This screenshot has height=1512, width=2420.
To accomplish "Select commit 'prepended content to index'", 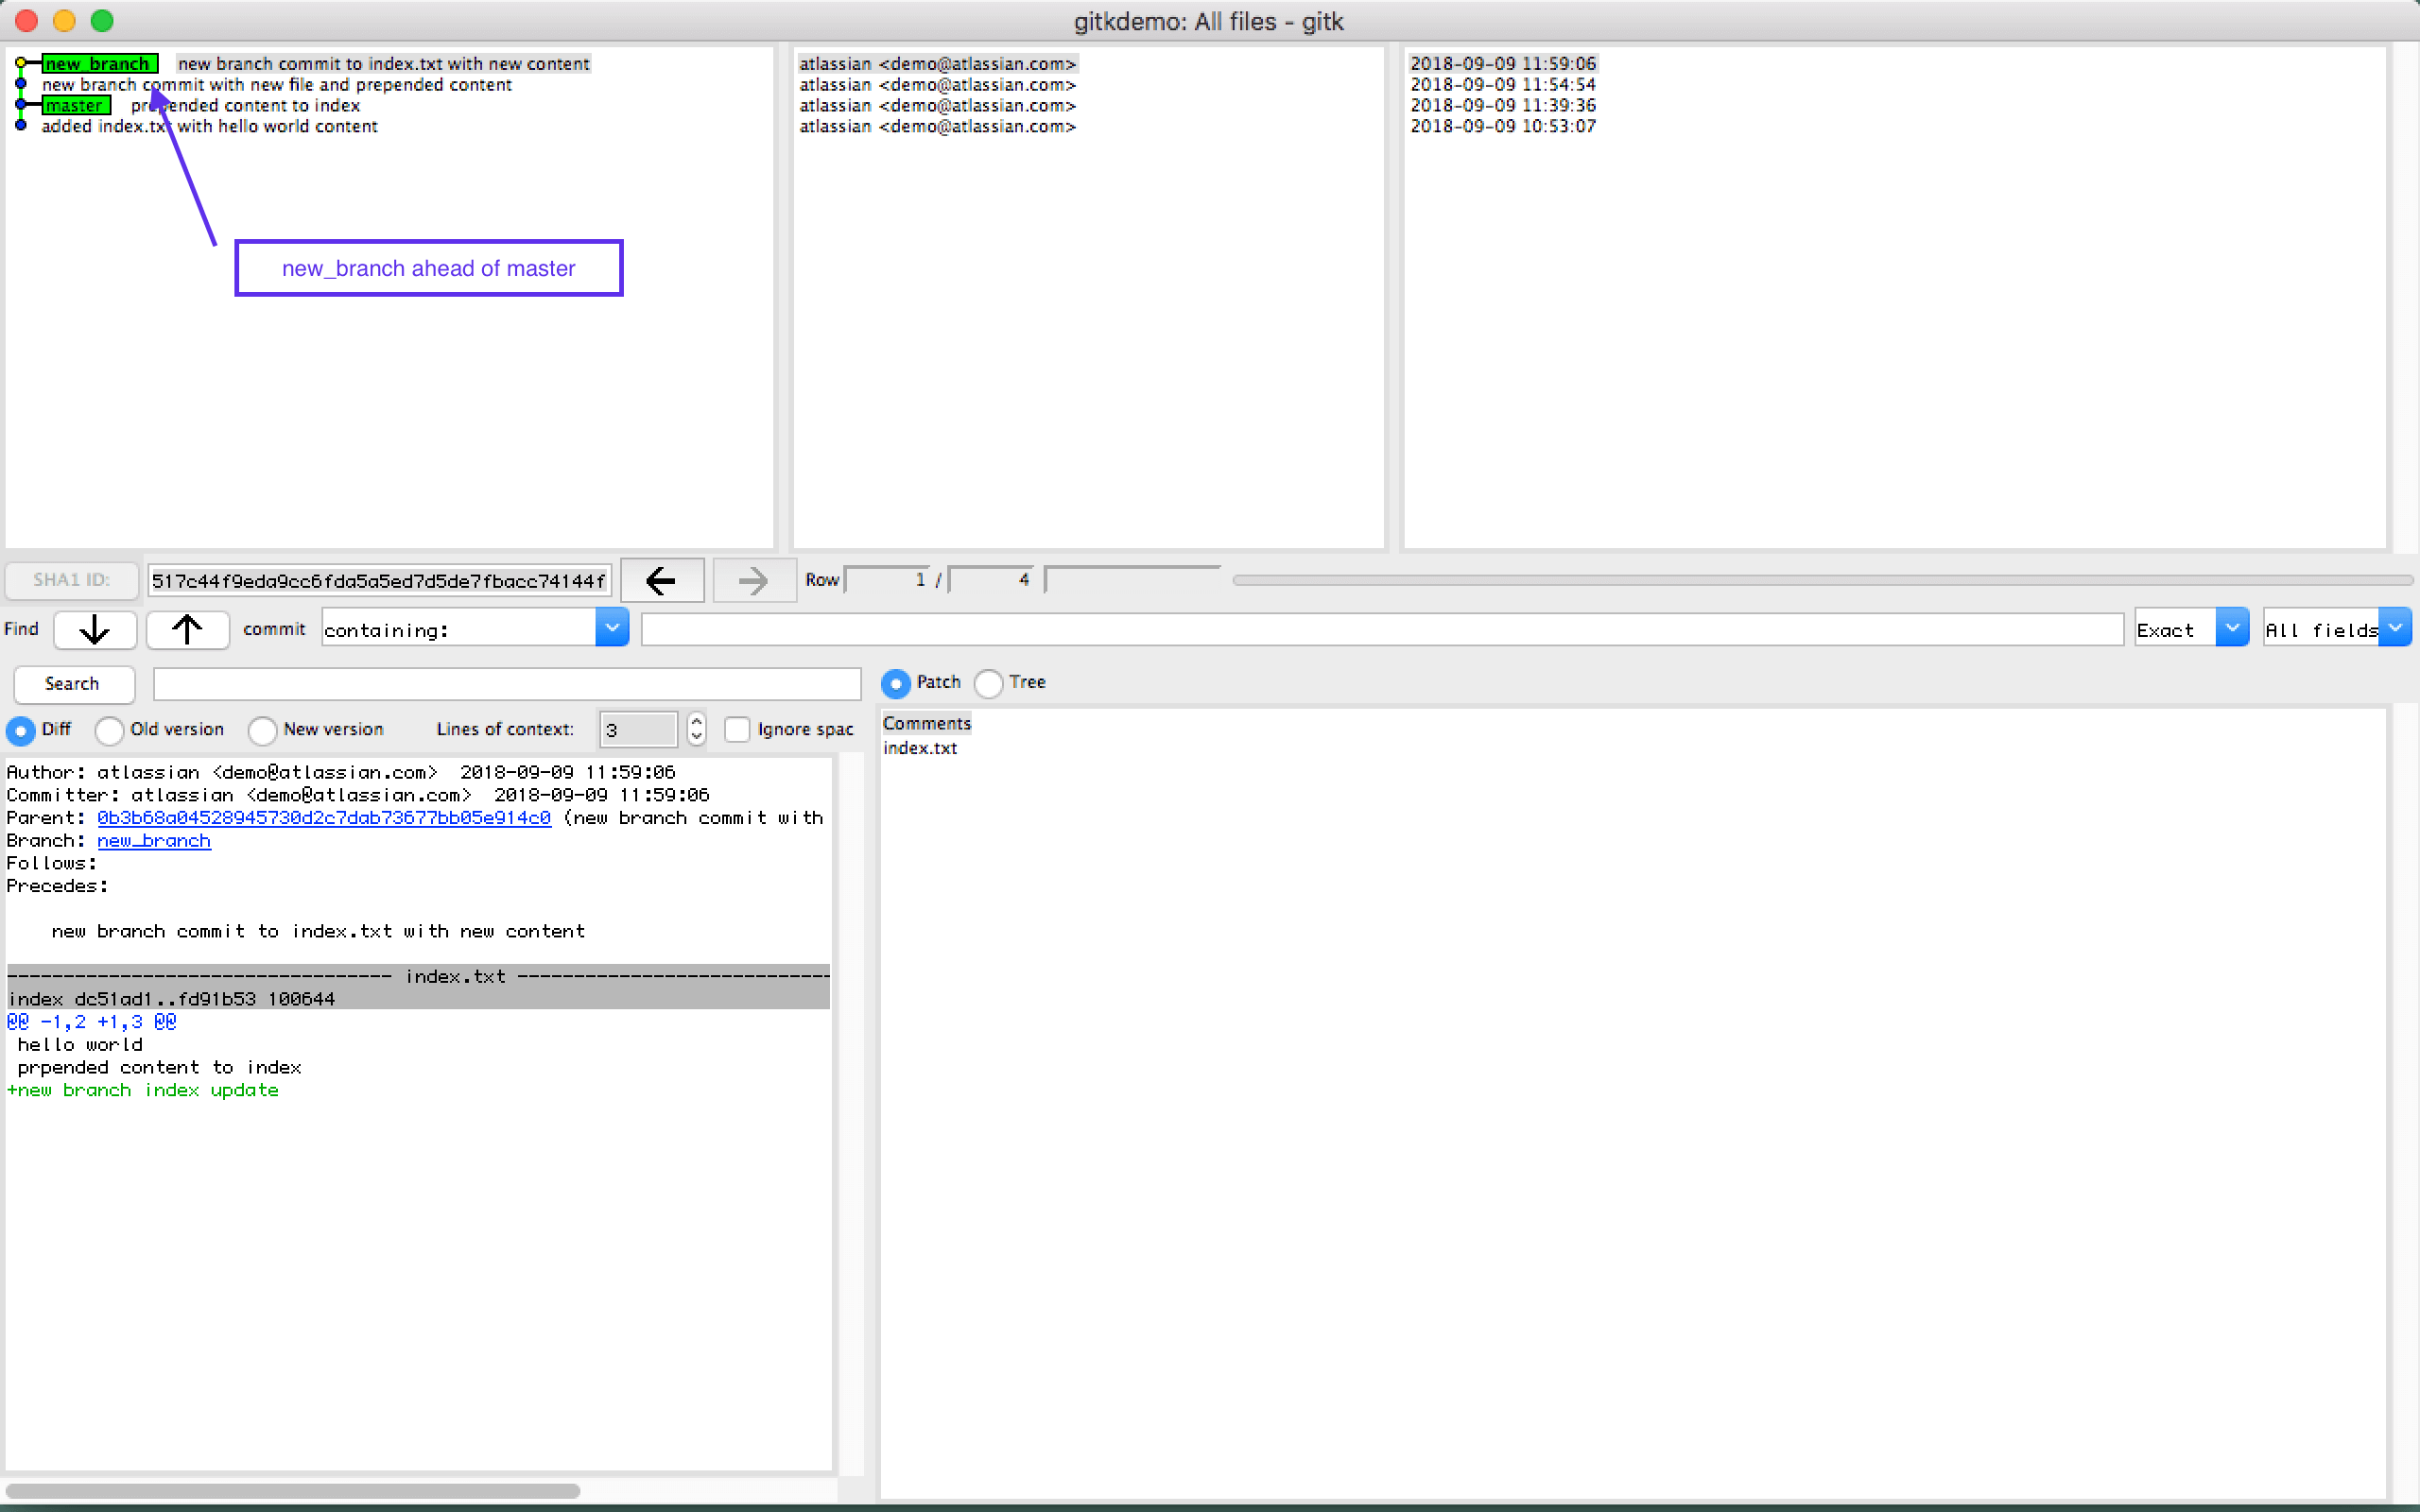I will coord(245,106).
